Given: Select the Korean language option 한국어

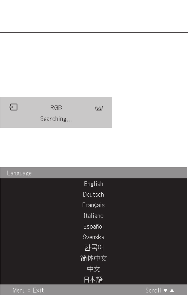Looking at the screenshot, I should pos(94,248).
